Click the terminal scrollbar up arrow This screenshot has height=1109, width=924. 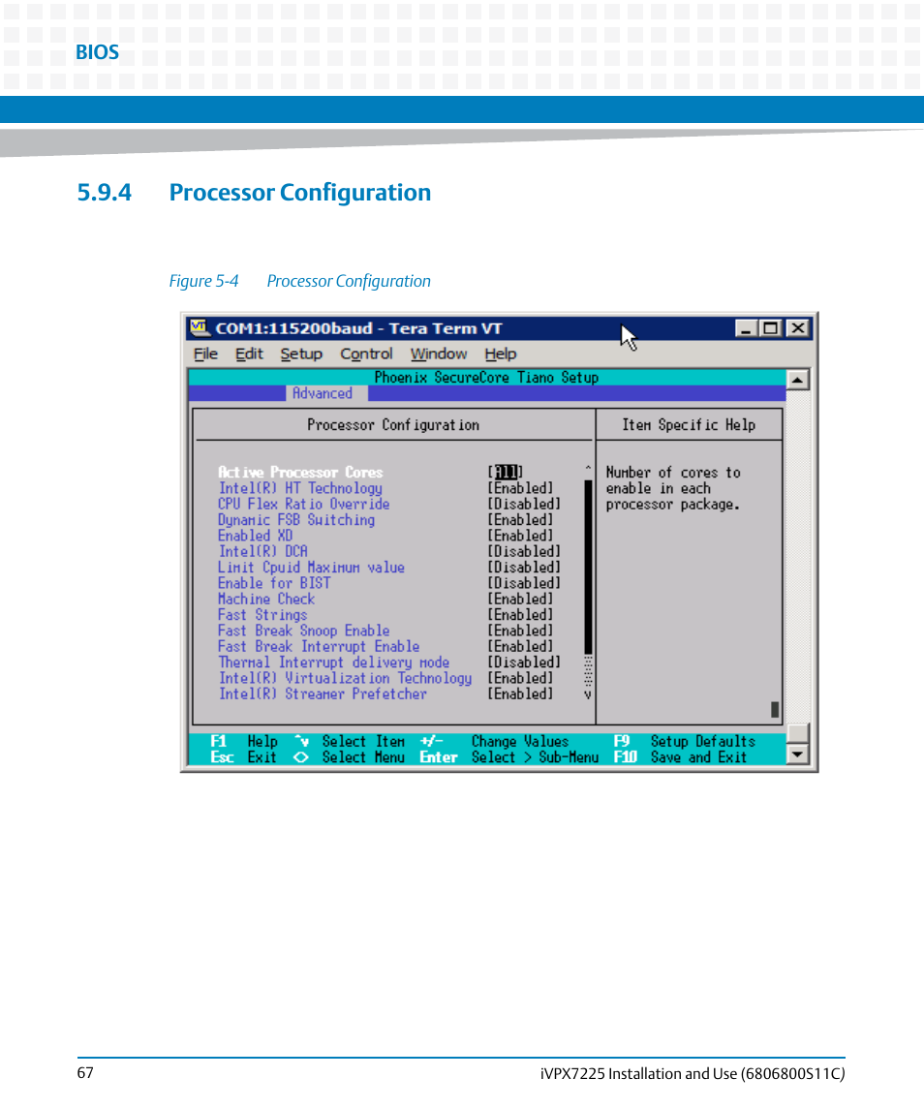click(x=797, y=380)
